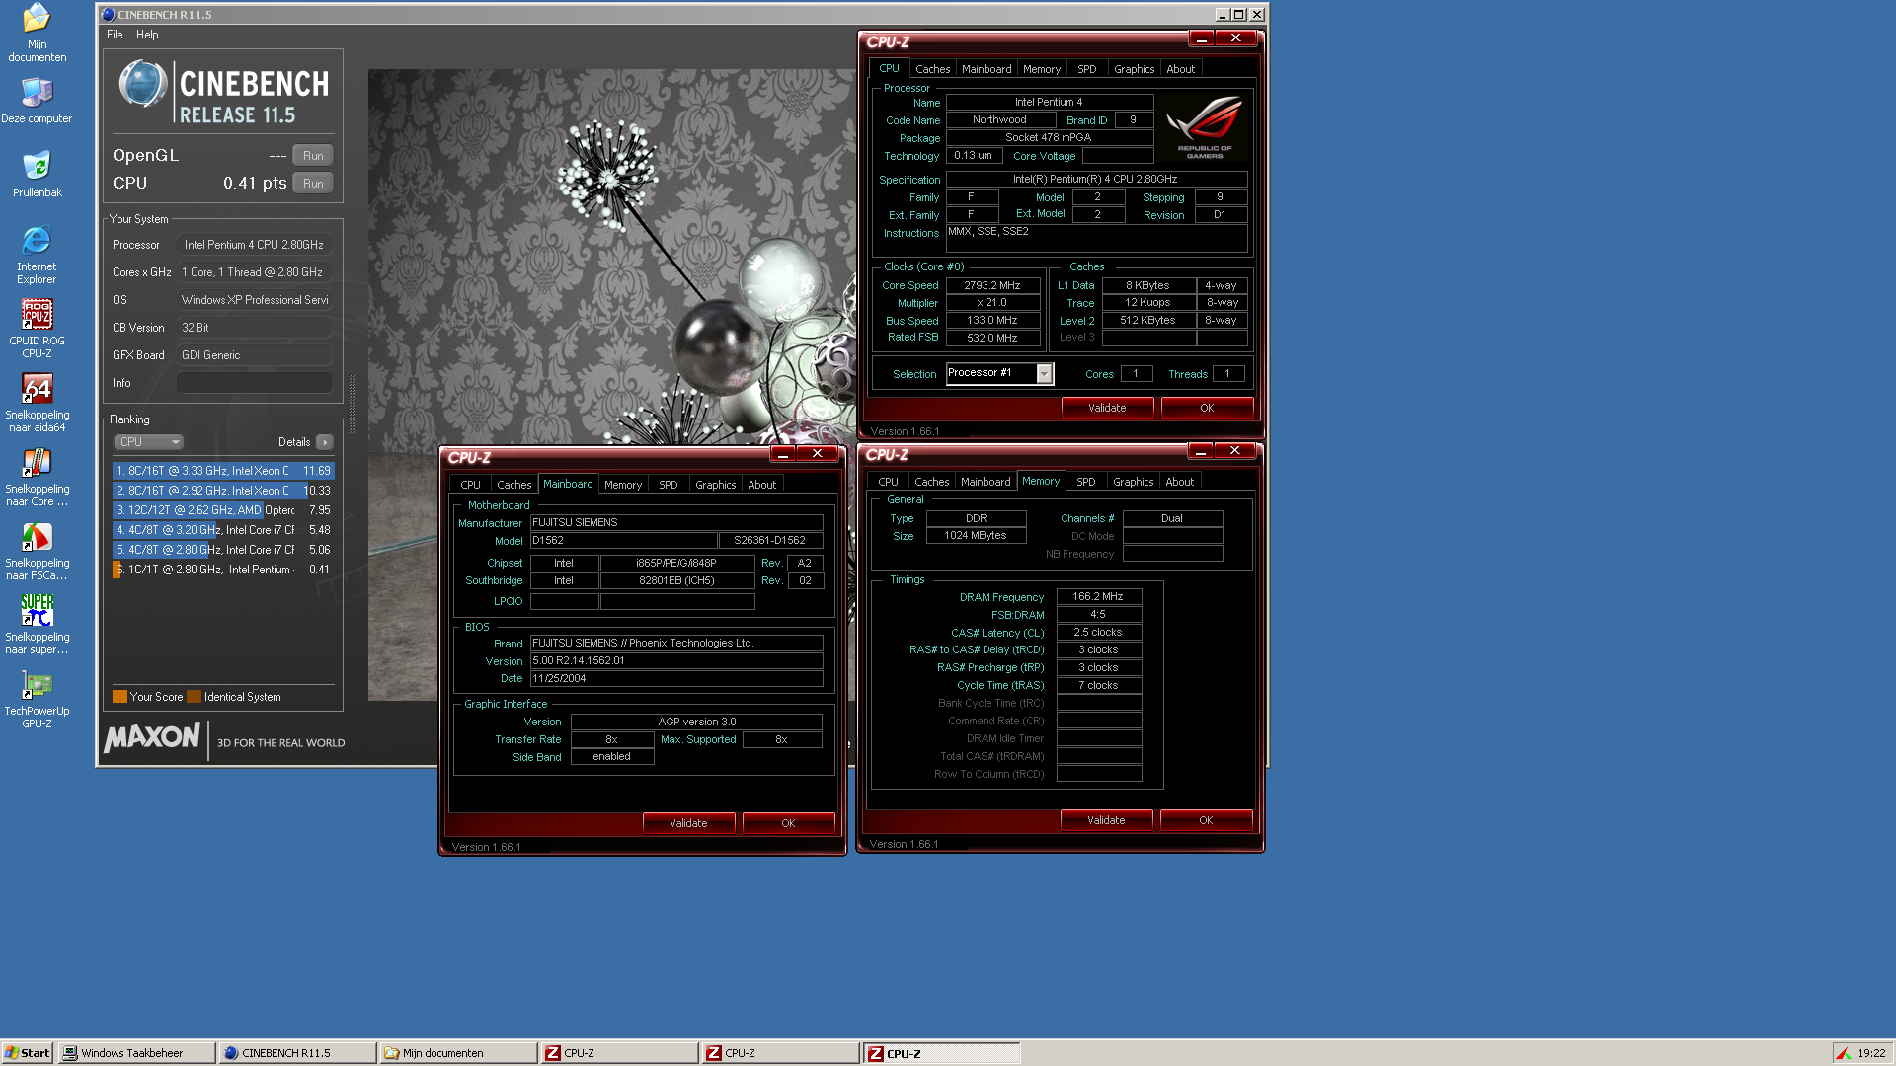The width and height of the screenshot is (1896, 1066).
Task: Open Graphics tab in Mainboard CPU-Z window
Action: [x=715, y=485]
